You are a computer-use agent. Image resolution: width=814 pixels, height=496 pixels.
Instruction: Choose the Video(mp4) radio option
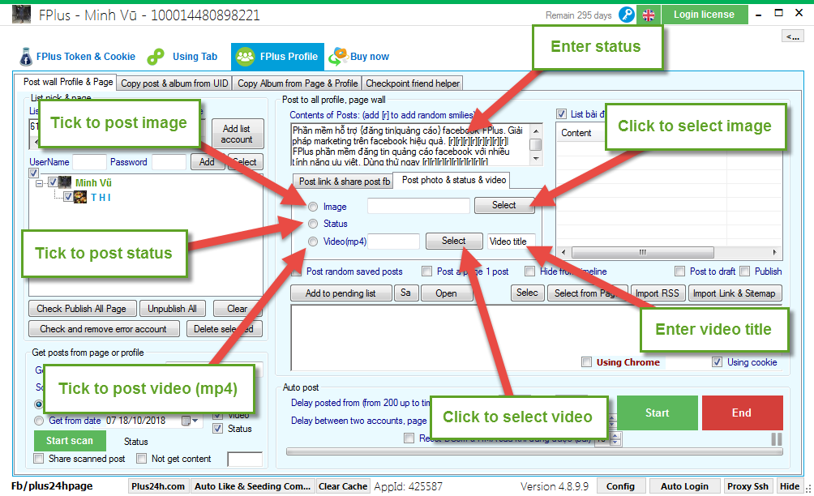[x=313, y=242]
